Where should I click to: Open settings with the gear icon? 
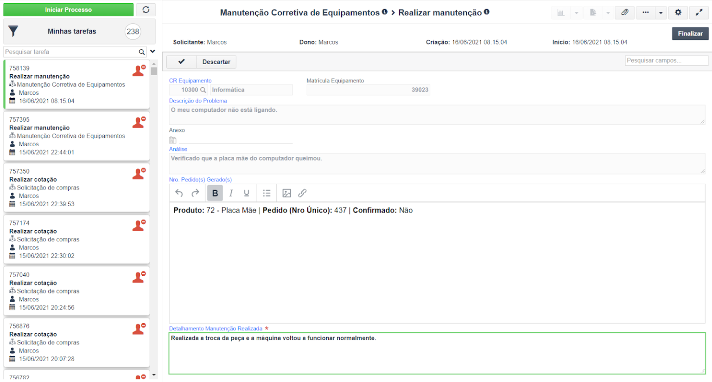coord(678,13)
